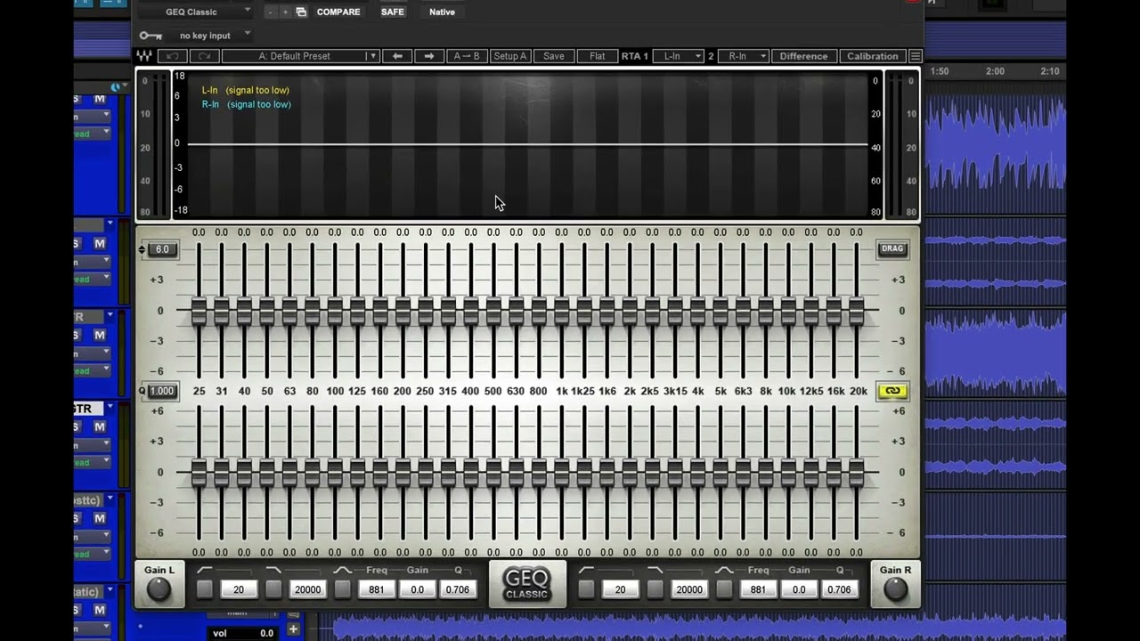Load next preset with right arrow

(429, 56)
